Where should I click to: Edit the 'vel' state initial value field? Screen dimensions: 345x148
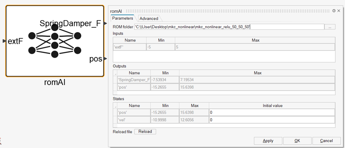tap(272, 120)
